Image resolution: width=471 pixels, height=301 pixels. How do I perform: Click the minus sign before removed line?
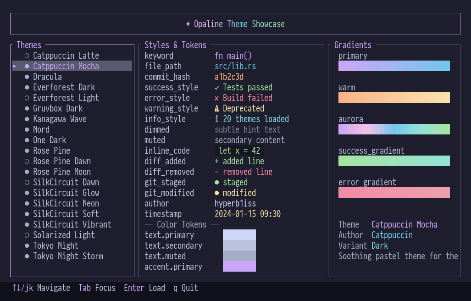217,172
